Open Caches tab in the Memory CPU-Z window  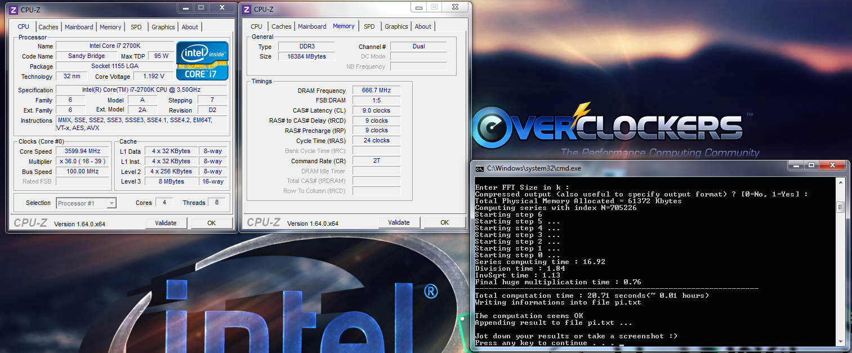pos(282,26)
